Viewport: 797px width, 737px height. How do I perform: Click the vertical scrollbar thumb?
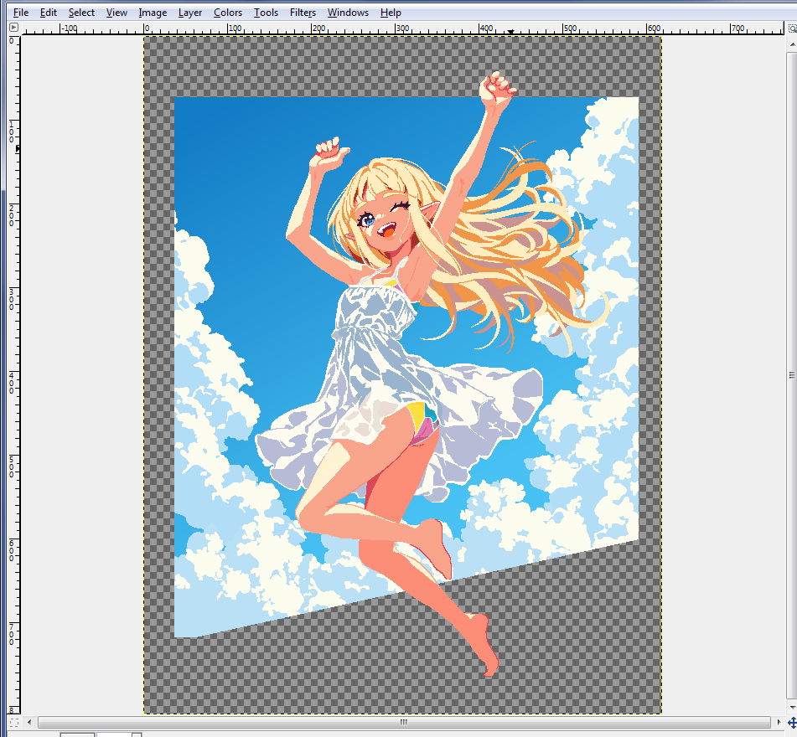pos(791,374)
